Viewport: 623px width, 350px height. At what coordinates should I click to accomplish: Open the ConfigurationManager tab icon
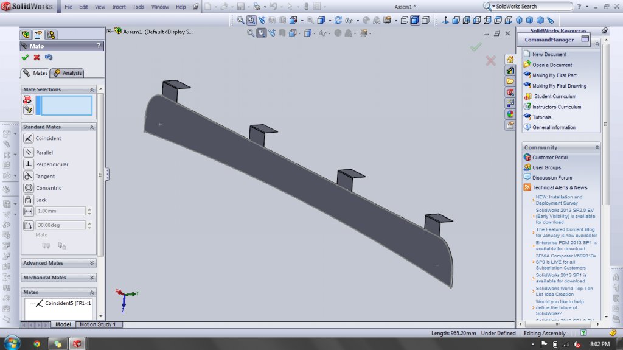click(51, 35)
